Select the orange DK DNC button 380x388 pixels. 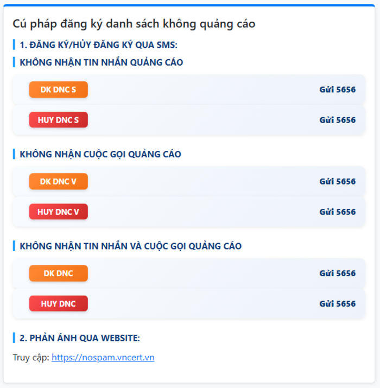tap(58, 273)
